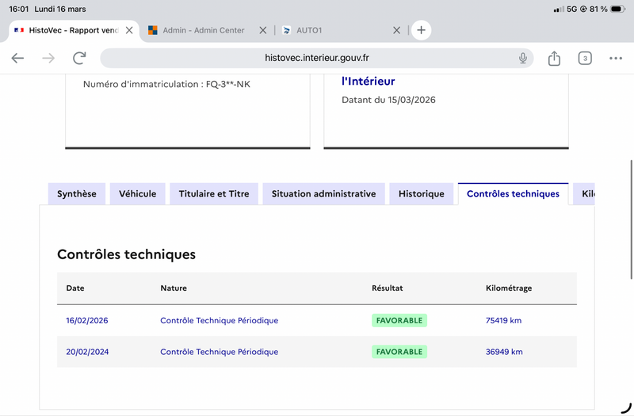634x416 pixels.
Task: Go back to the previous page
Action: coord(17,58)
